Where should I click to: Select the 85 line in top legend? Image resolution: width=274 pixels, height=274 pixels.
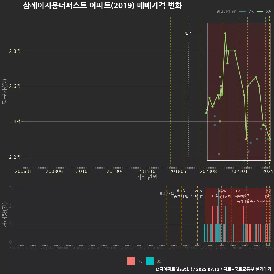(260, 12)
